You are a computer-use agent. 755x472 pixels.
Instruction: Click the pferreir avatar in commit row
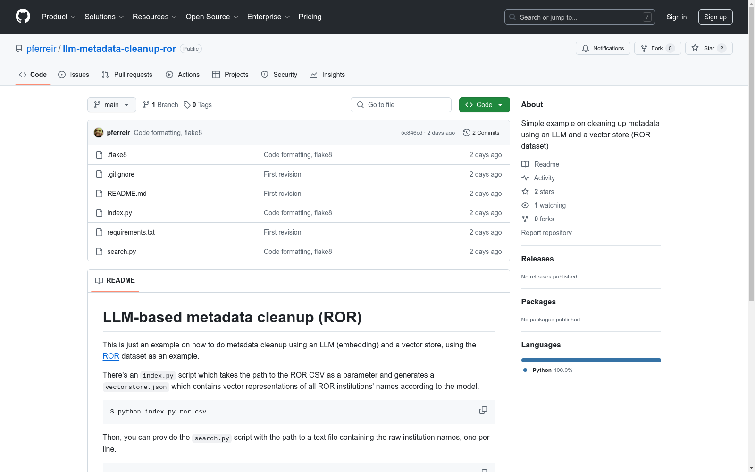(x=99, y=133)
